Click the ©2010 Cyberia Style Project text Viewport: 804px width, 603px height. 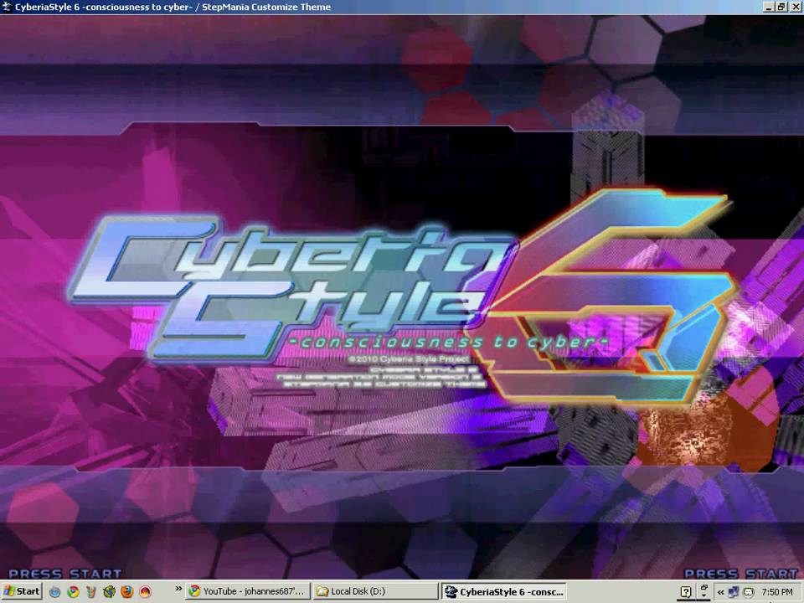tap(409, 359)
